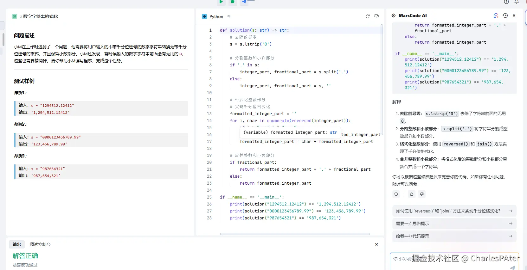This screenshot has height=270, width=527.
Task: Click the green run code button
Action: pos(221,2)
